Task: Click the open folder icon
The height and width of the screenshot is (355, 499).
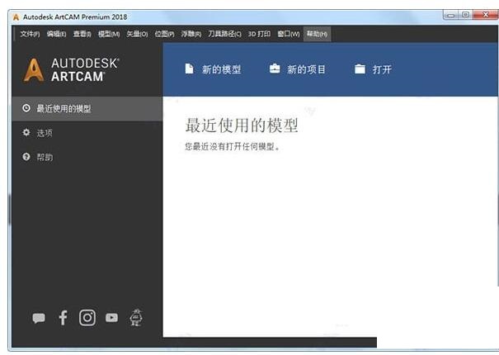Action: click(x=360, y=69)
